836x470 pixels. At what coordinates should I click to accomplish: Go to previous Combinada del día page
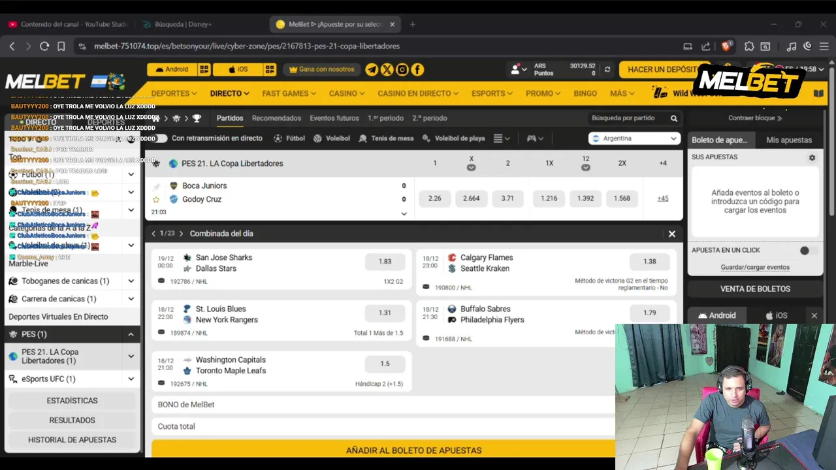(153, 234)
